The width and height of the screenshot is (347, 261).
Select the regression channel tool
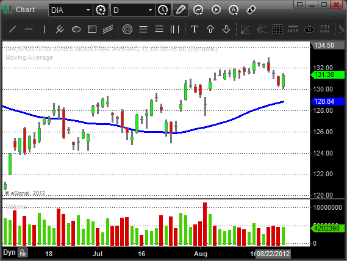(108, 29)
